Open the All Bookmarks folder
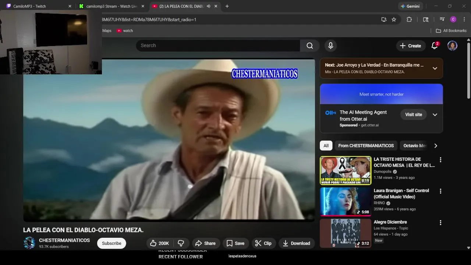This screenshot has height=265, width=471. pos(451,31)
